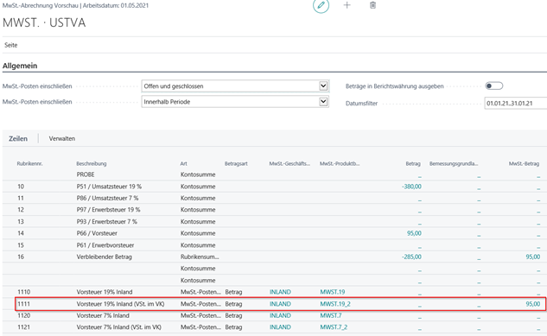547x336 pixels.
Task: Collapse the Allgemein section header
Action: [20, 66]
